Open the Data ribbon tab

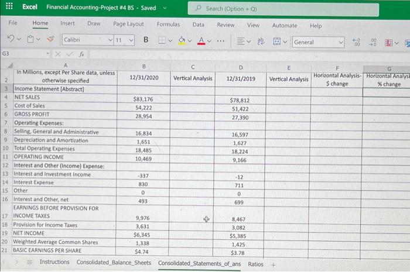point(199,25)
